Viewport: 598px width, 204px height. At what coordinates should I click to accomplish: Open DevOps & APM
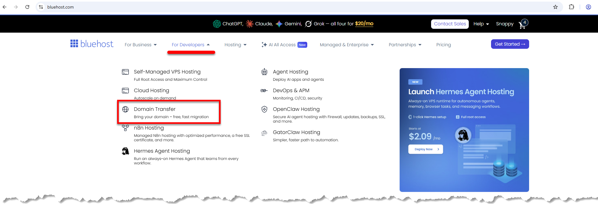291,91
